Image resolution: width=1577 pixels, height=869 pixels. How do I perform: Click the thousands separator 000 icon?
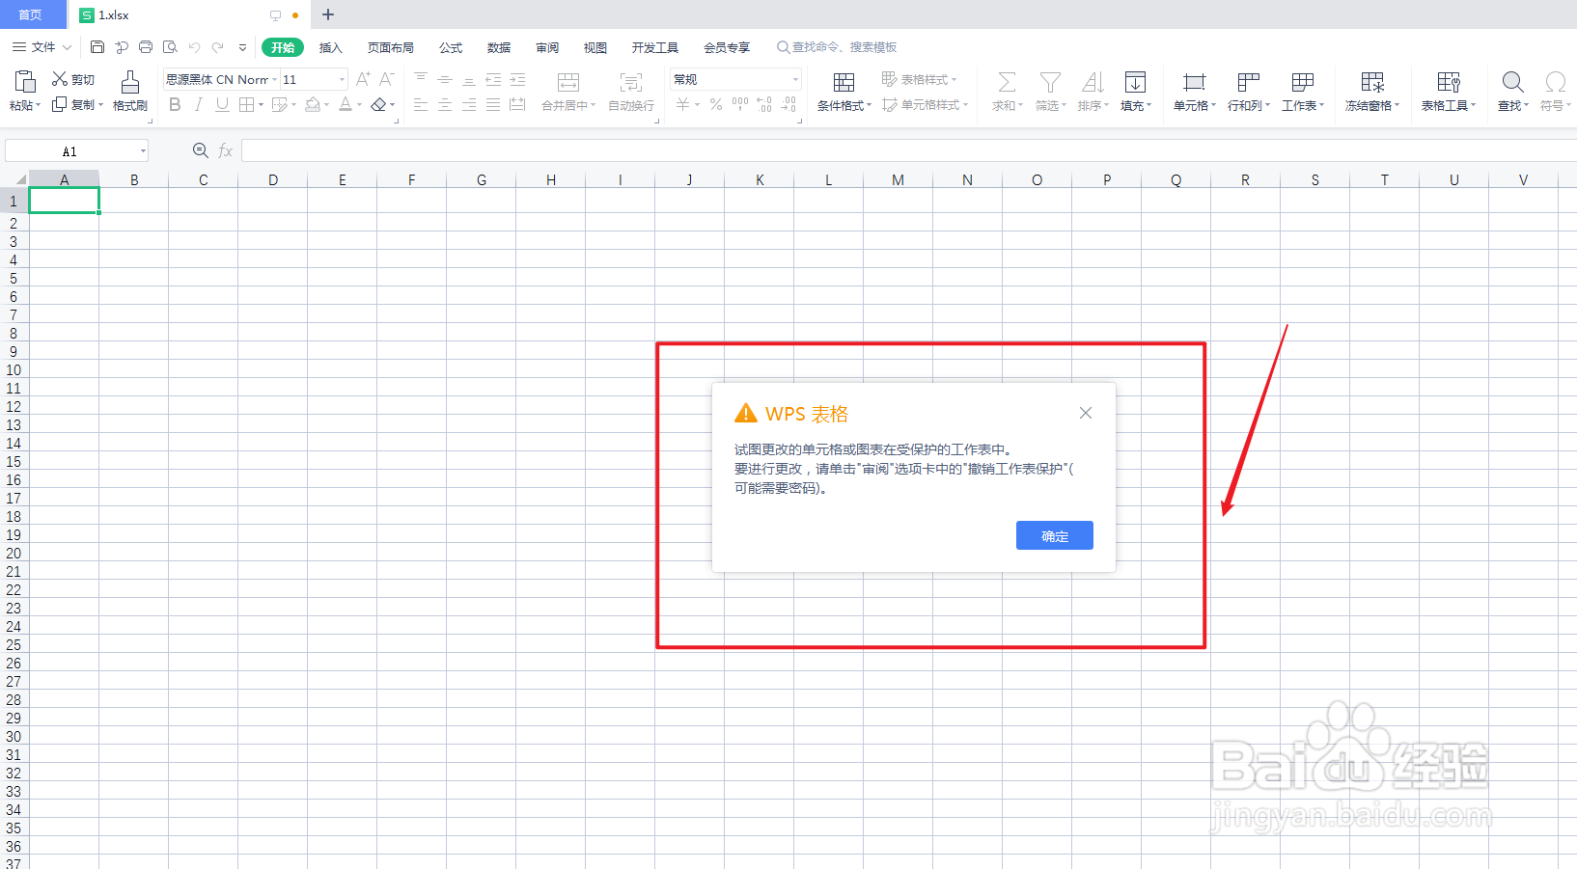tap(740, 104)
